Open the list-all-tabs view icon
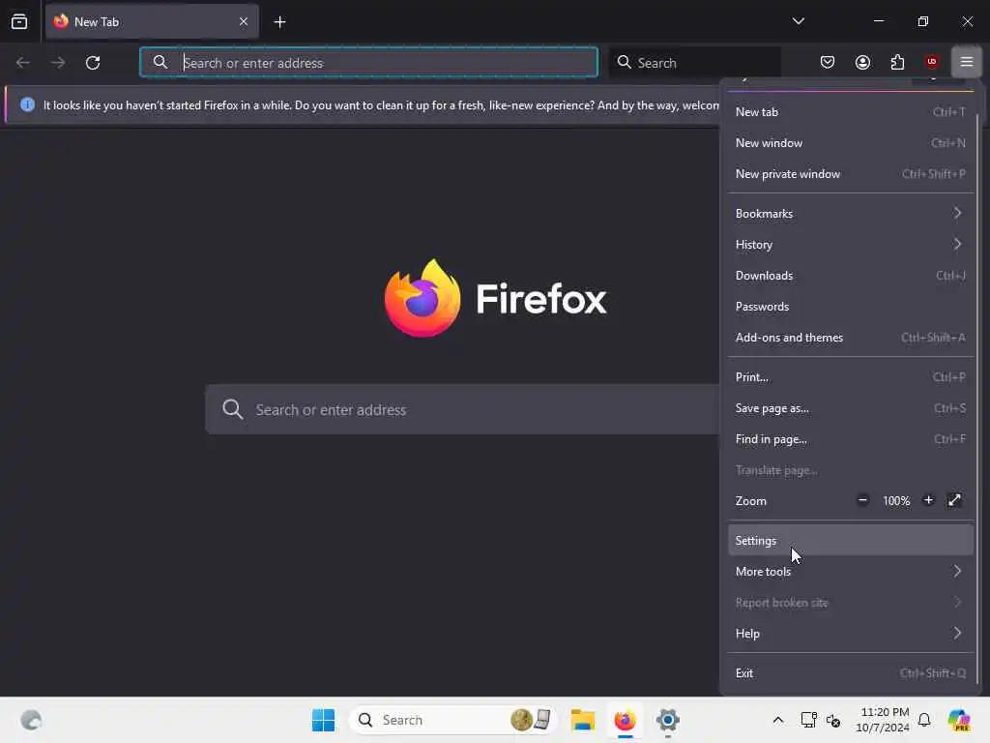Image resolution: width=990 pixels, height=743 pixels. 19,21
